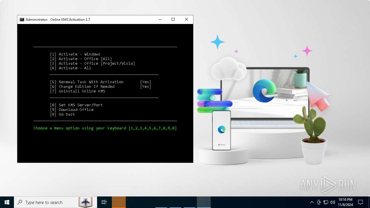Screen dimensions: 370x208
Task: Click '[6] Change Edition If Needed' text
Action: 82,87
